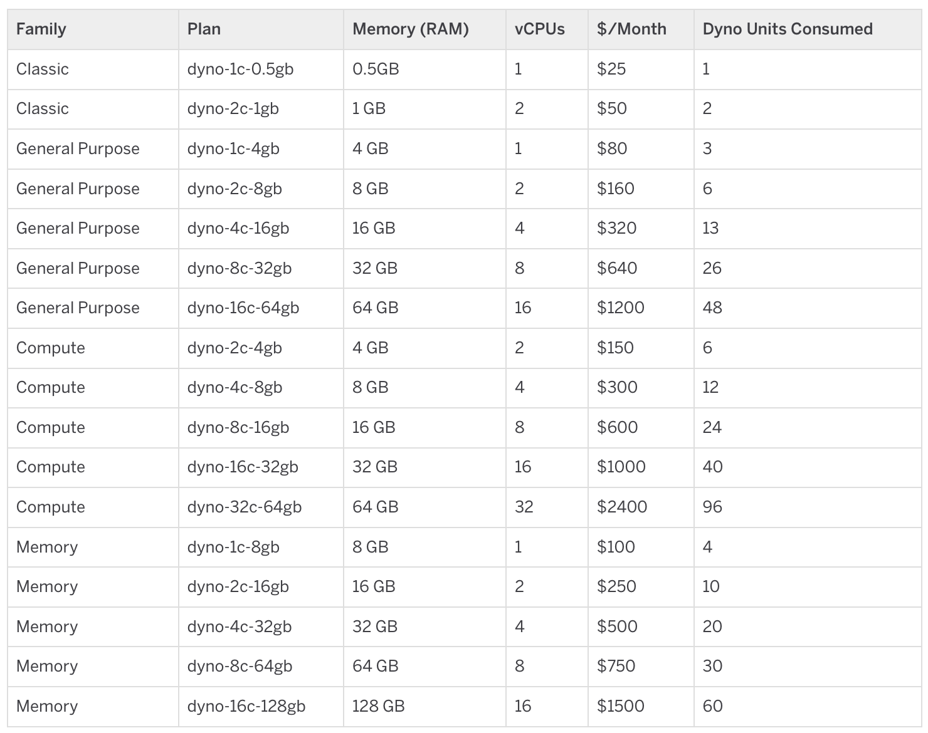Click Classic in the dyno-1c-0.5gb row
928x733 pixels.
click(x=43, y=69)
